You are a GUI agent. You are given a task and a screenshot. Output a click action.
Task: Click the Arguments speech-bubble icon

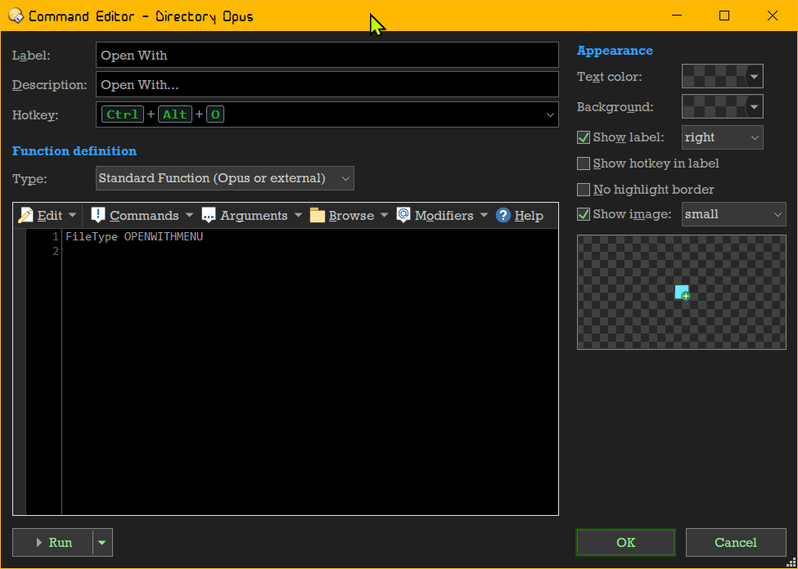pos(209,216)
